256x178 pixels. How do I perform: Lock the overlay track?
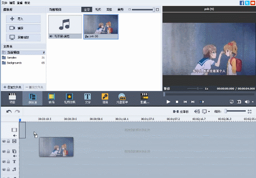click(x=8, y=151)
